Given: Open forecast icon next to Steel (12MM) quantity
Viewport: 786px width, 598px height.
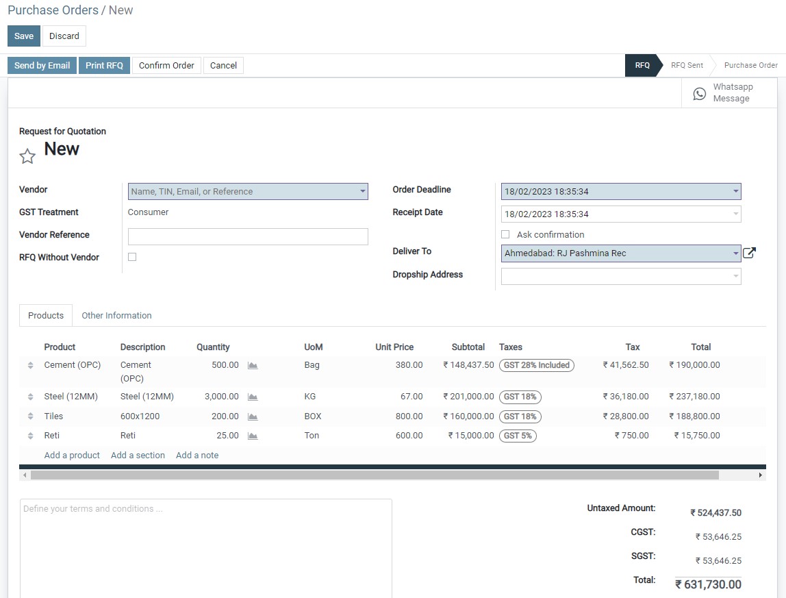Looking at the screenshot, I should tap(252, 397).
